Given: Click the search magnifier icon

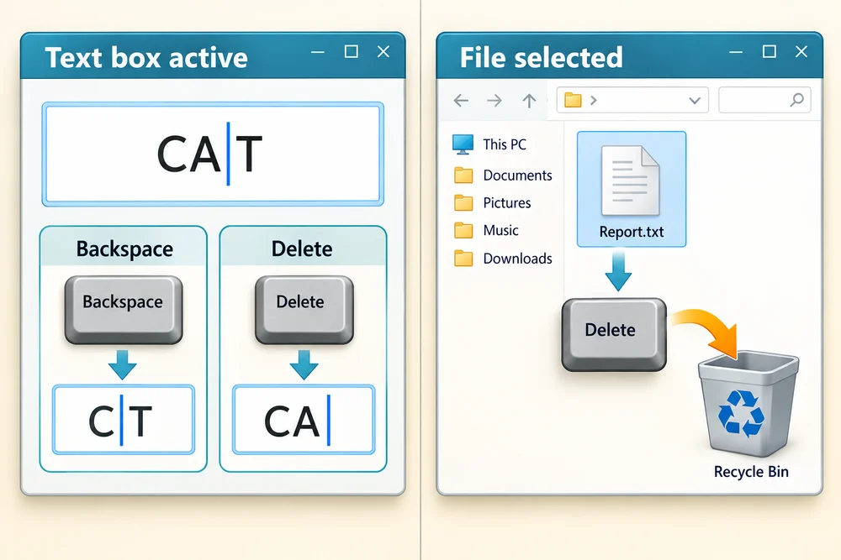Looking at the screenshot, I should click(x=797, y=100).
